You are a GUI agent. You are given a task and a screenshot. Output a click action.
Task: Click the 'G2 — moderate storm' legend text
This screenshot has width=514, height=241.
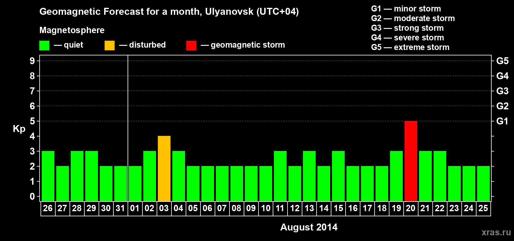tap(413, 18)
